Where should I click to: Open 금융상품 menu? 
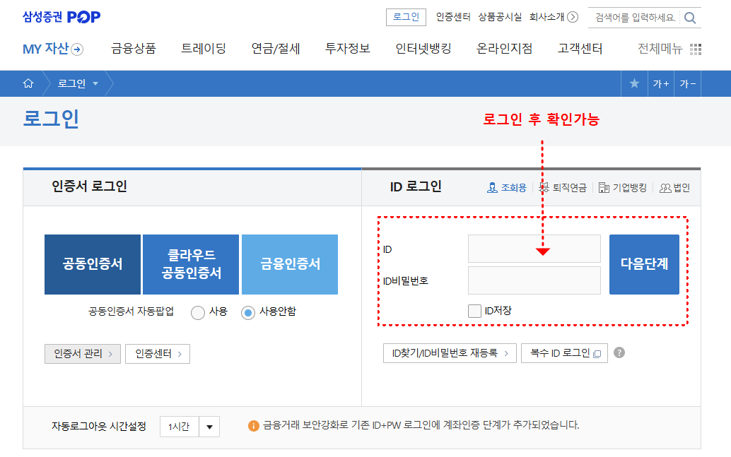coord(134,49)
